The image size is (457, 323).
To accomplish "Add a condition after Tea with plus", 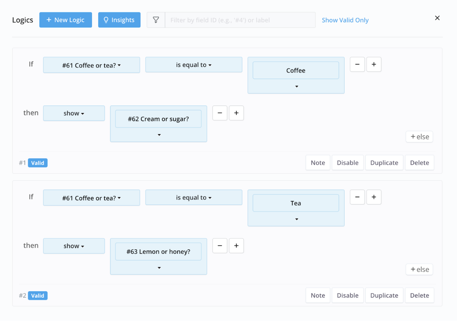I will (374, 197).
